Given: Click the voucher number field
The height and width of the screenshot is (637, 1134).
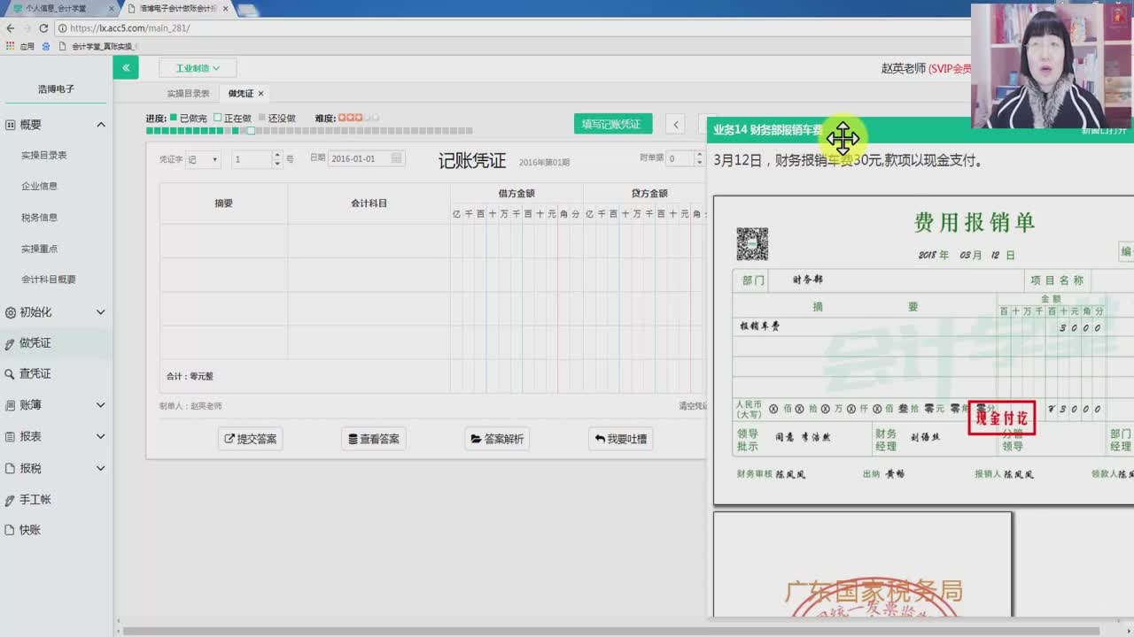Looking at the screenshot, I should point(252,159).
